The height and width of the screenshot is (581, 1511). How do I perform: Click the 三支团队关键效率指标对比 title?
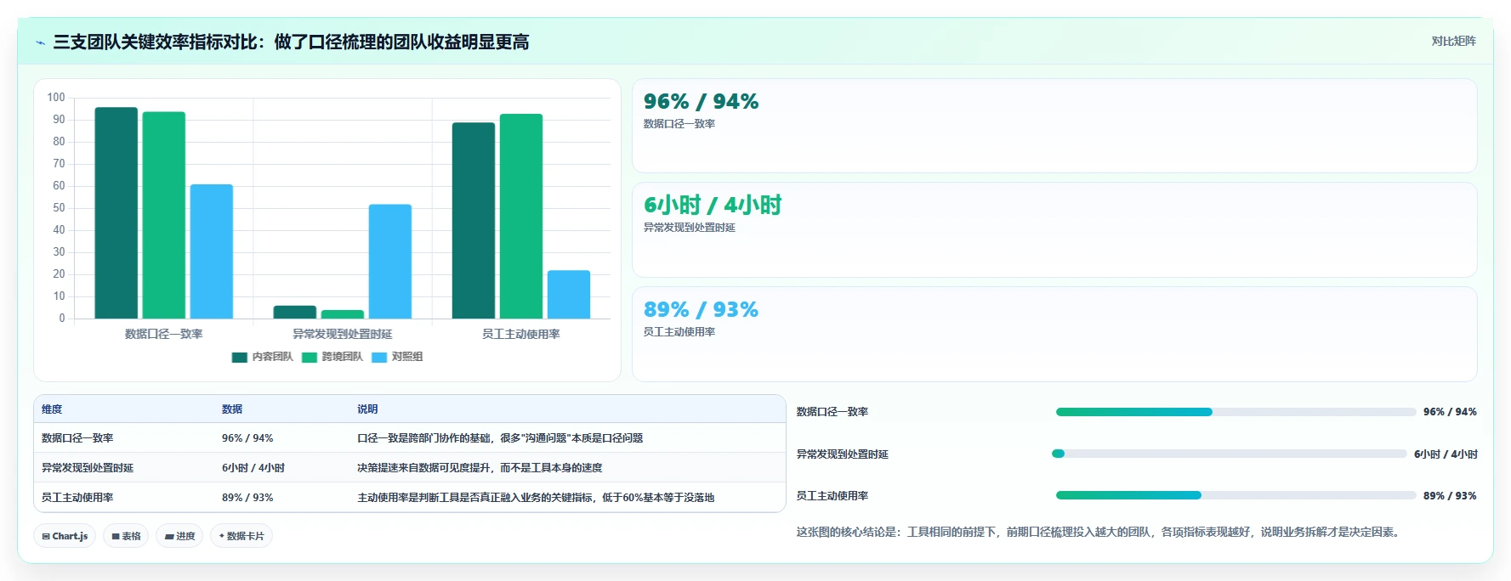(291, 42)
